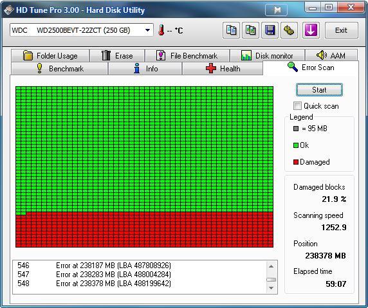Image resolution: width=368 pixels, height=308 pixels.
Task: Click the purple down-arrow tray icon
Action: pos(311,30)
